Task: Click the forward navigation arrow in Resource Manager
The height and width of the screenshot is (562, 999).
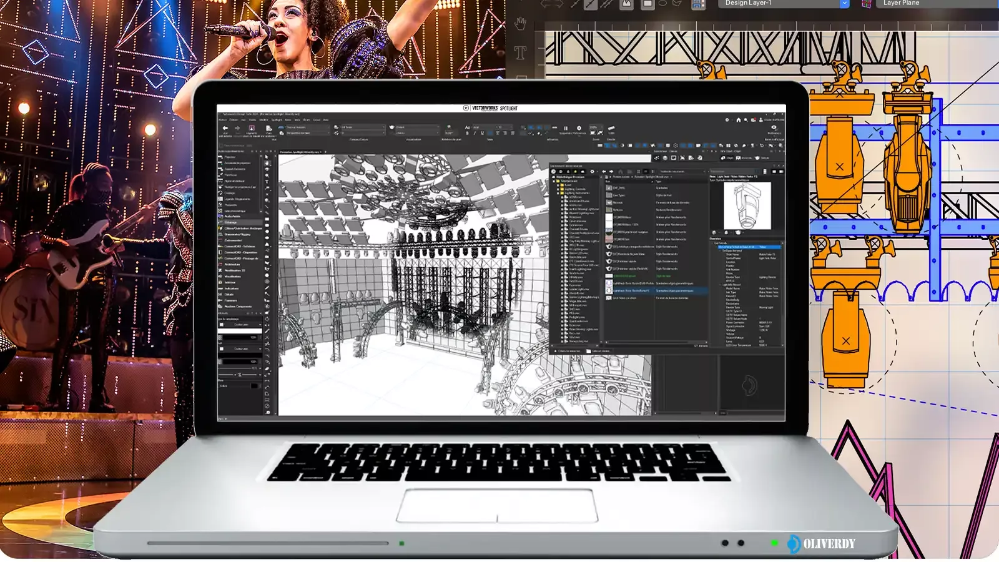Action: coord(611,171)
